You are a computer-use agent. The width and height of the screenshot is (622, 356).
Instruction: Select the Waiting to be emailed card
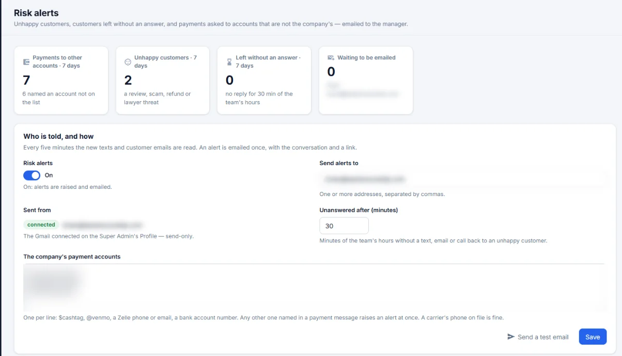click(366, 80)
